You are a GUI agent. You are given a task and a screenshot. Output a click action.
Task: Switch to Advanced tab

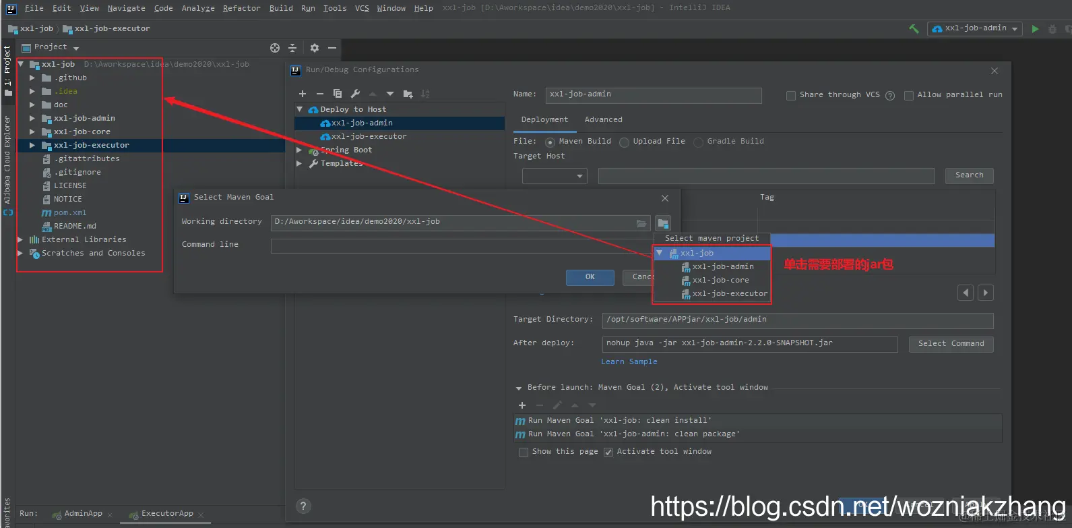[x=603, y=120]
